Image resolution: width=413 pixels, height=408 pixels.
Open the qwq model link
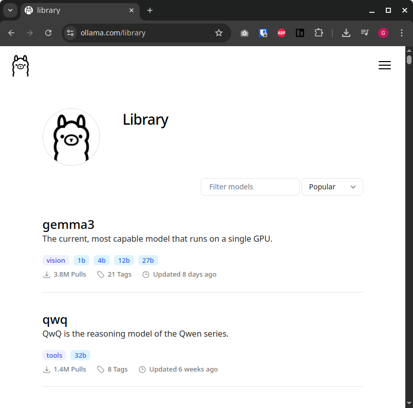tap(55, 320)
